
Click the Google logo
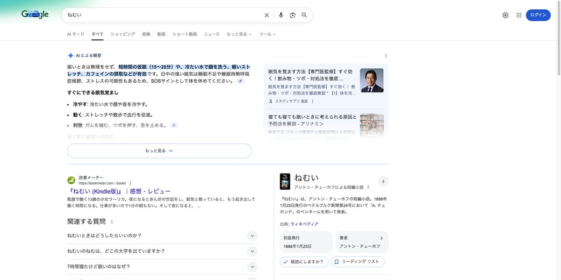(35, 14)
